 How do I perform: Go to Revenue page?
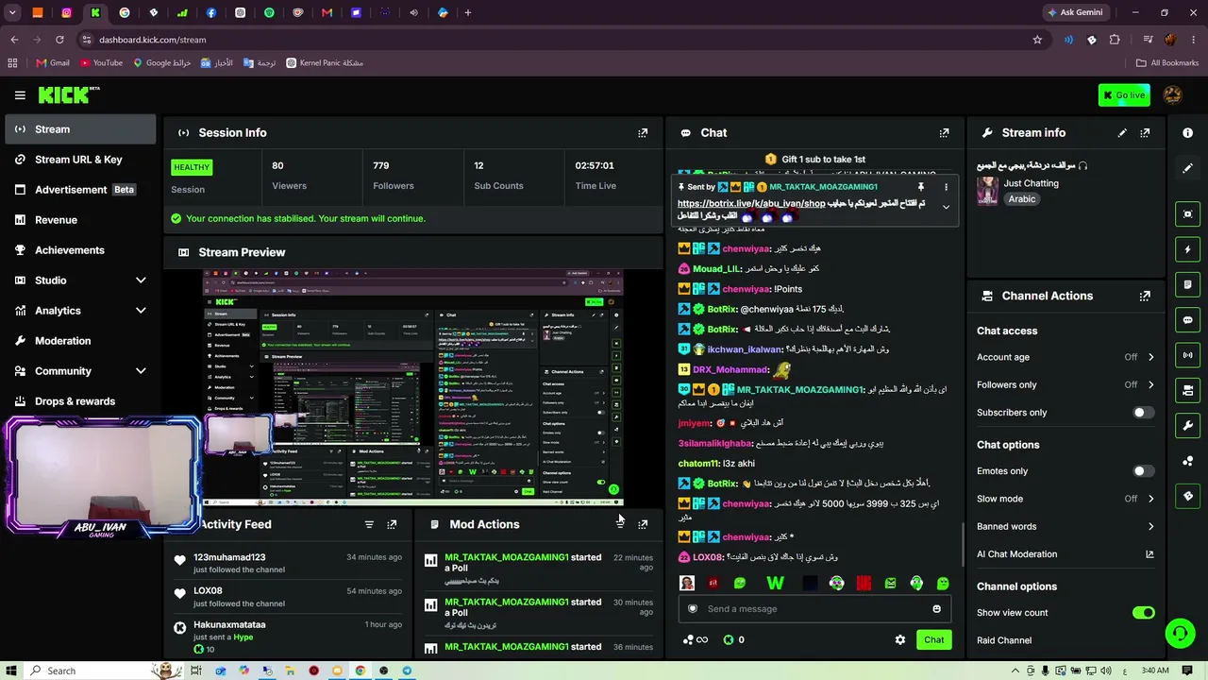(x=80, y=220)
